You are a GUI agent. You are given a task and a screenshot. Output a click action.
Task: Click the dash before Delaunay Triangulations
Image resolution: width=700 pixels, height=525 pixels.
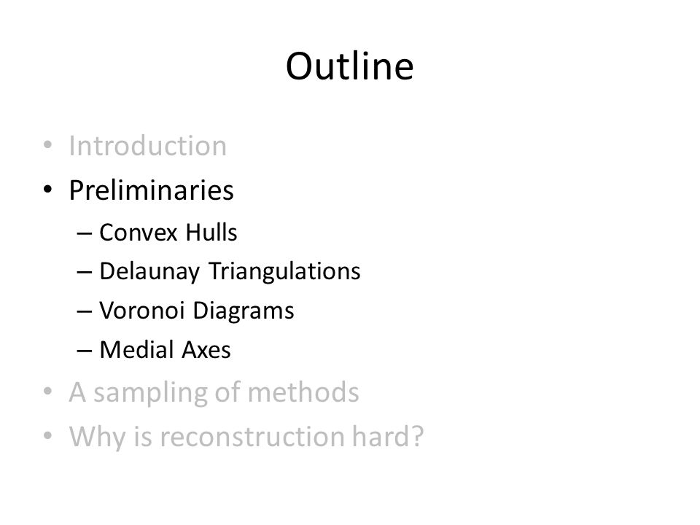(x=85, y=272)
